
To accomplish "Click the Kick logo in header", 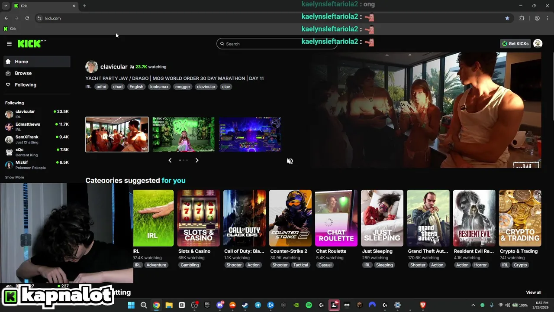I will pyautogui.click(x=32, y=43).
